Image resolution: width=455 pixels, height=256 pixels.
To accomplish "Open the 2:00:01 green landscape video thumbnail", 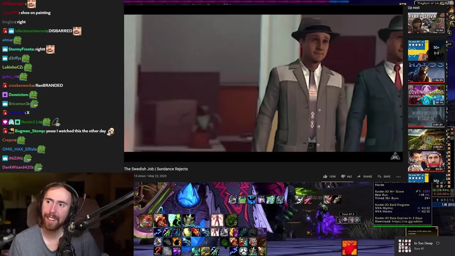I will tap(426, 139).
